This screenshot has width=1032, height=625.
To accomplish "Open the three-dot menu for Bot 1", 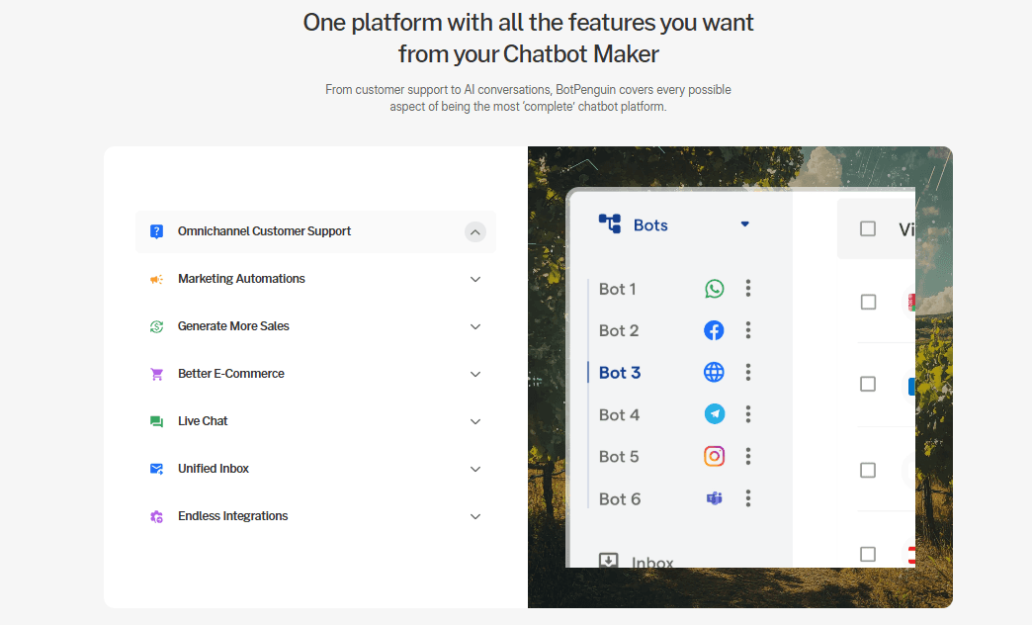I will coord(748,289).
